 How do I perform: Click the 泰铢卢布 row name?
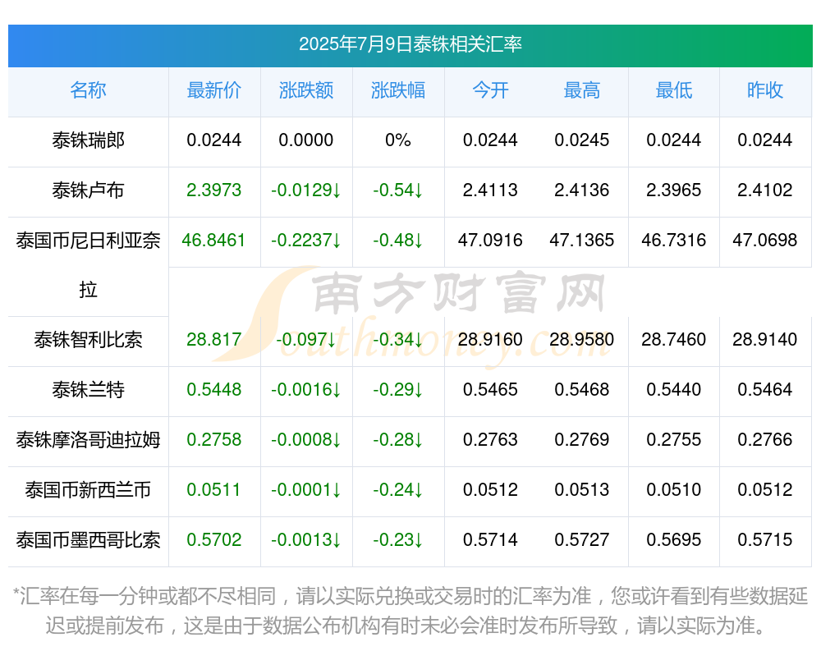[88, 190]
